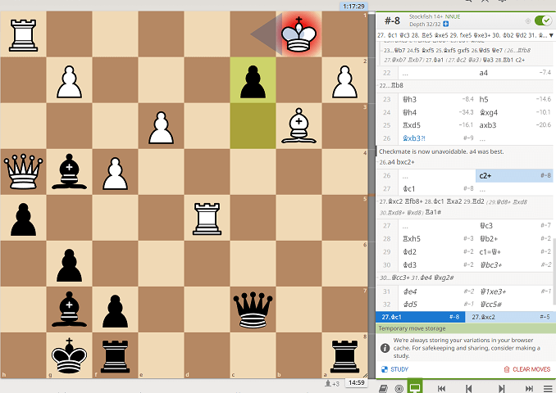This screenshot has height=393, width=556.
Task: Open the opening explorer book icon
Action: click(383, 388)
